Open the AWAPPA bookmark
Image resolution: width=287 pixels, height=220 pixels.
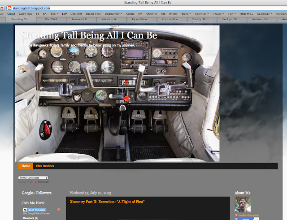point(151,14)
